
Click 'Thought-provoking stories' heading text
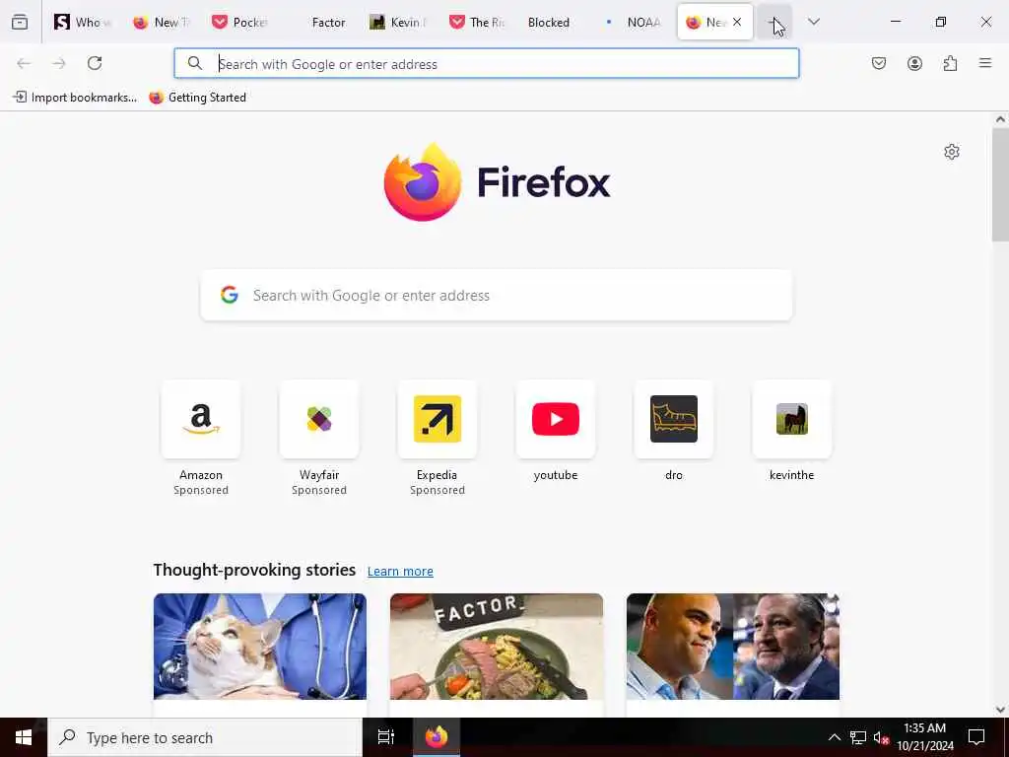coord(255,571)
